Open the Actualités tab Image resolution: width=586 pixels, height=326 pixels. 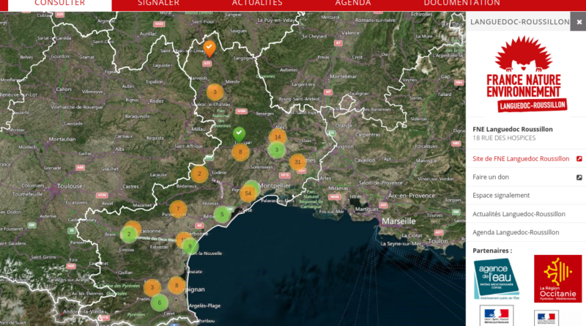click(257, 4)
